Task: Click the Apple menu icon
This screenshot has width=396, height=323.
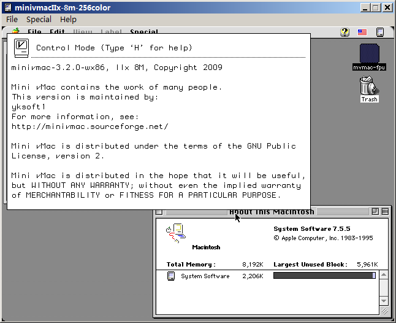Action: [16, 31]
